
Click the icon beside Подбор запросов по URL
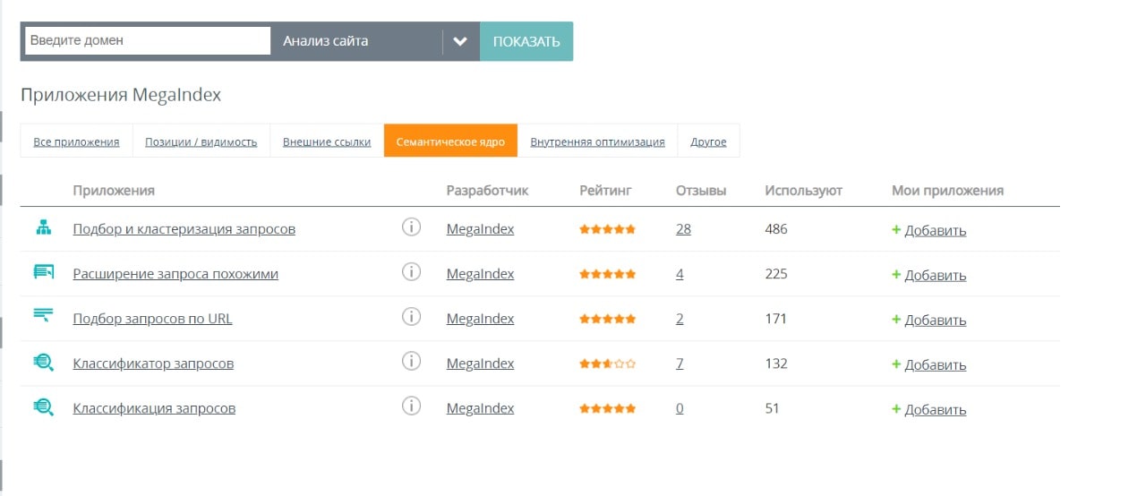coord(44,315)
